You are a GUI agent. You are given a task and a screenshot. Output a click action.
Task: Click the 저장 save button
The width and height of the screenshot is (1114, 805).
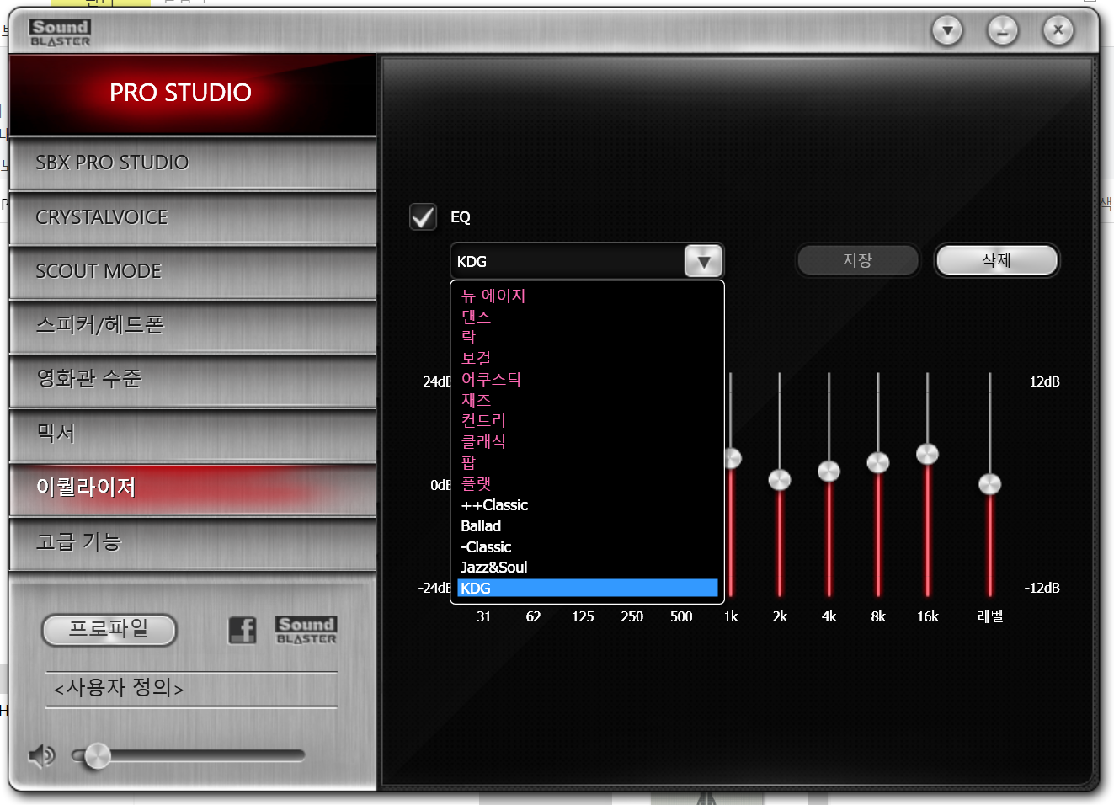pyautogui.click(x=857, y=260)
